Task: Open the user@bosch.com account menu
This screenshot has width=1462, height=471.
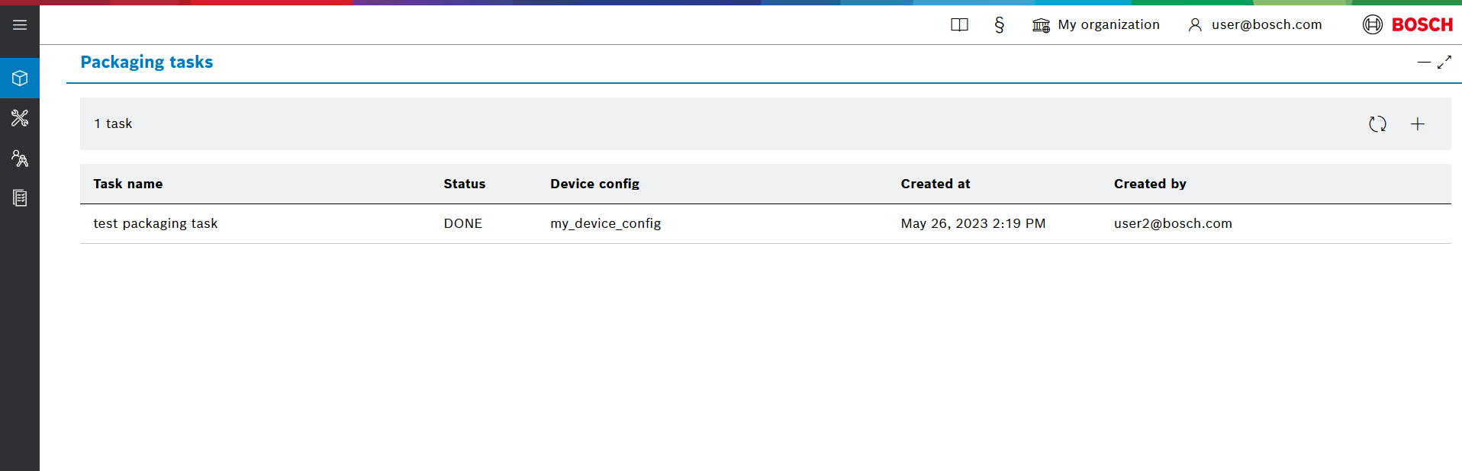Action: tap(1255, 25)
